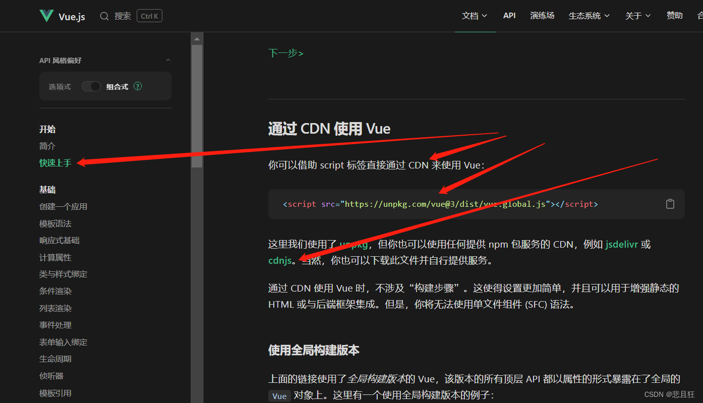703x403 pixels.
Task: Toggle the 选项式/组合式 API style switch
Action: pyautogui.click(x=91, y=86)
